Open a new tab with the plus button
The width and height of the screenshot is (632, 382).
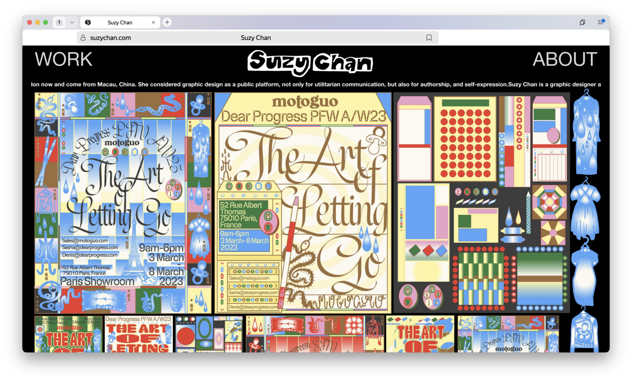[167, 22]
